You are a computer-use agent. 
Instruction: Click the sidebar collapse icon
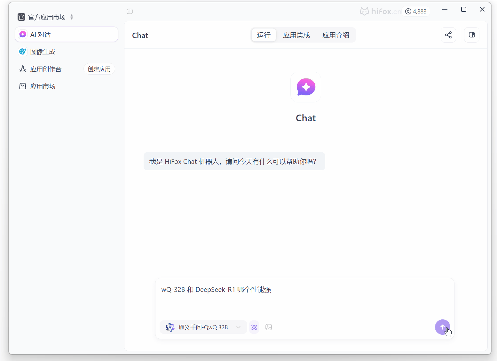pos(130,12)
